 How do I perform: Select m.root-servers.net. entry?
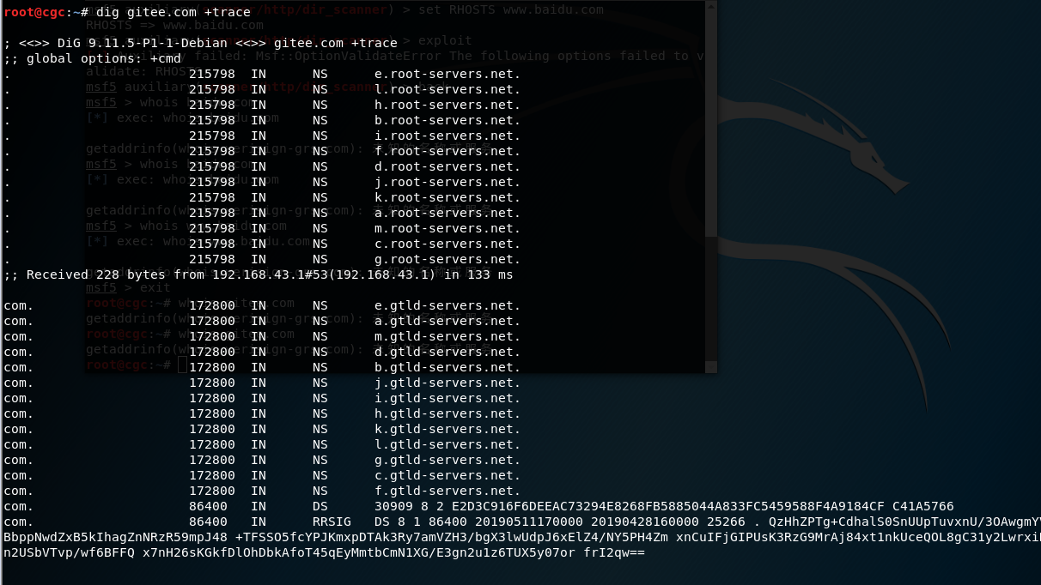click(447, 228)
